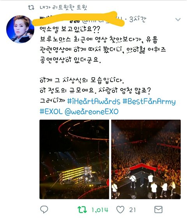
Task: Open the tweet author's profile picture
Action: (20, 29)
